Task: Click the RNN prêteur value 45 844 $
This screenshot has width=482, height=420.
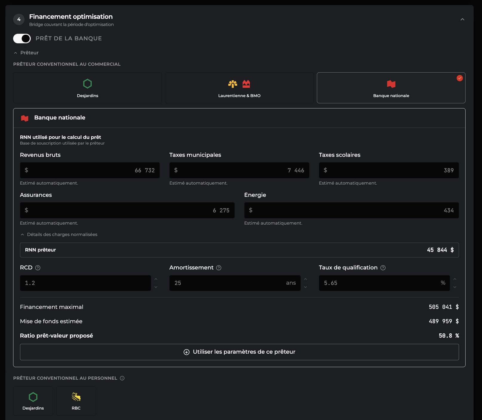Action: pos(440,250)
